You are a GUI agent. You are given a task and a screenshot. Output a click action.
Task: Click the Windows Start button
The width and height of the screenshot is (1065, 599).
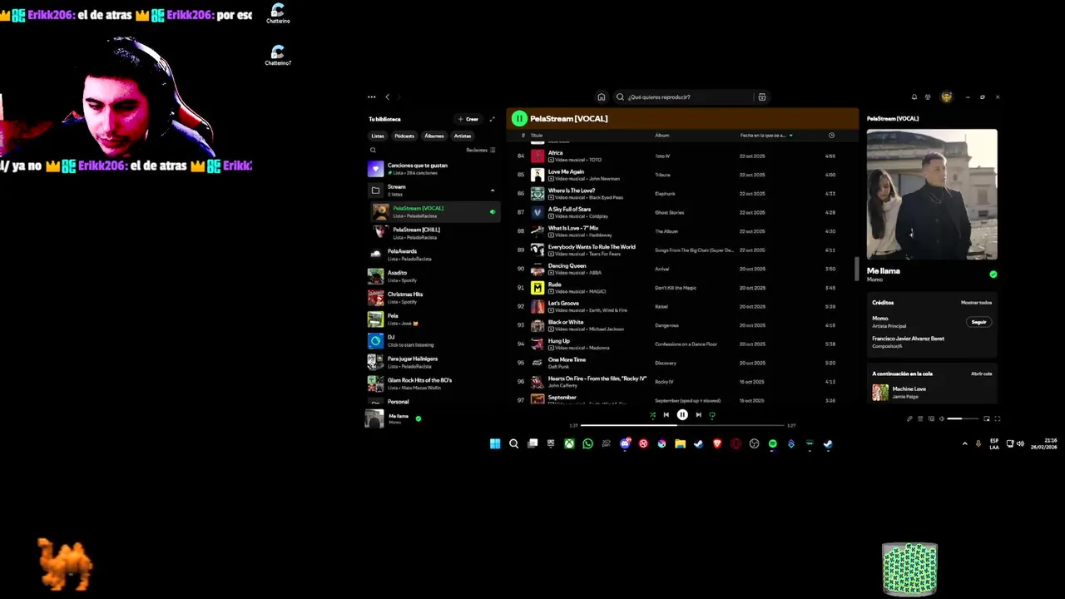pos(495,444)
